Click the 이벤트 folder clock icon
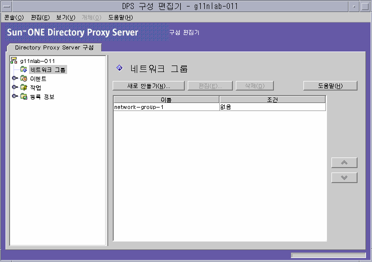 click(24, 78)
